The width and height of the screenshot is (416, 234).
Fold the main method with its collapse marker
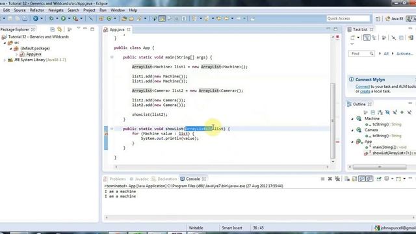pyautogui.click(x=112, y=57)
